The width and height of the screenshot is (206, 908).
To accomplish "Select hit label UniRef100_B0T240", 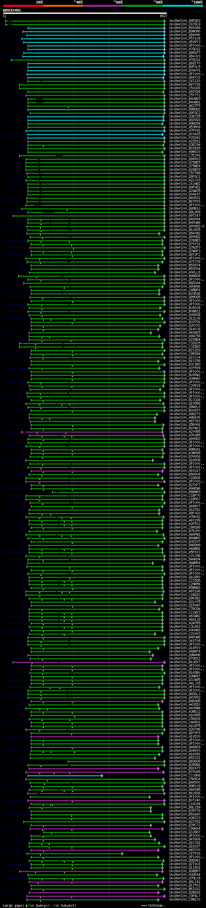I will tap(185, 800).
